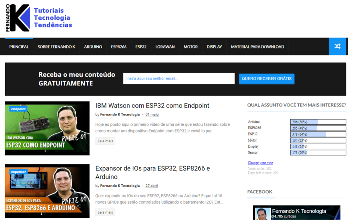The height and width of the screenshot is (220, 348).
Task: Click the Fernando K site logo
Action: tap(39, 18)
